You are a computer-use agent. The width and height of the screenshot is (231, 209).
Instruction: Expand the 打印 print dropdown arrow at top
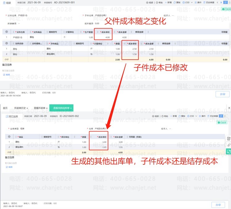coord(192,2)
